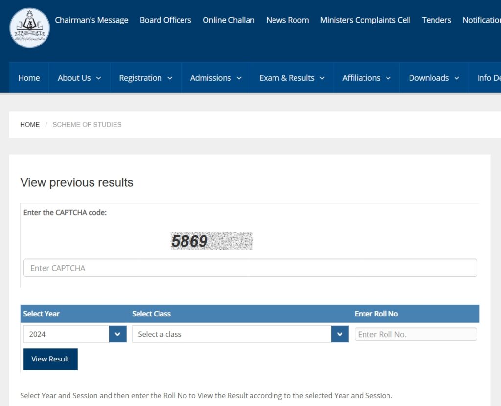Go to Online Challan
The height and width of the screenshot is (406, 501).
[228, 20]
